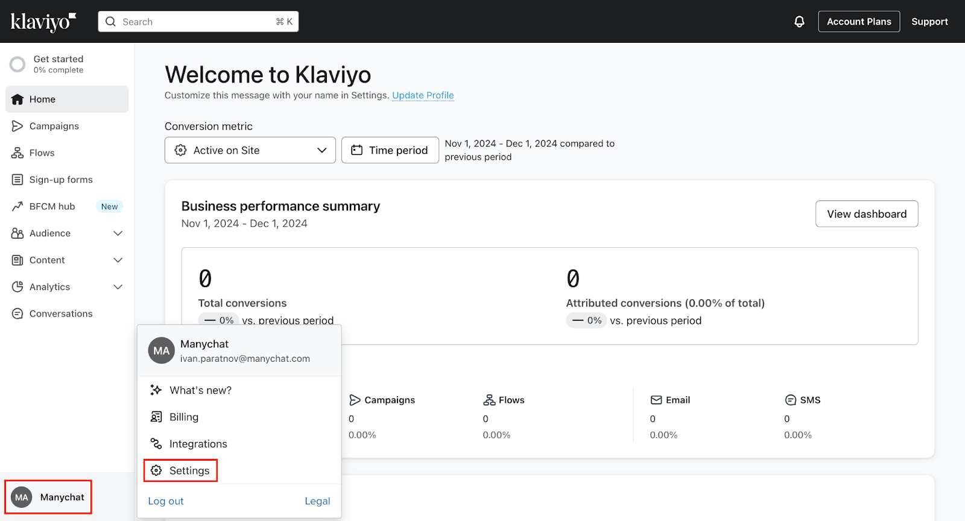Click the search magnifier icon
This screenshot has width=965, height=521.
click(x=110, y=22)
